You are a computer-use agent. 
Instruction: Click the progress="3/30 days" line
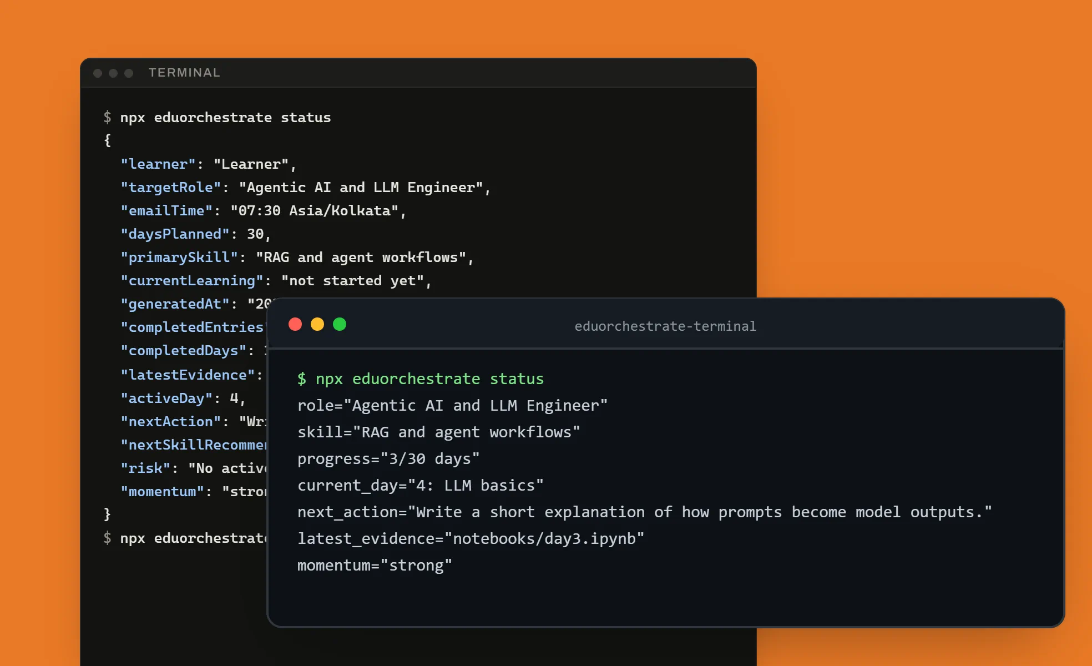(388, 458)
